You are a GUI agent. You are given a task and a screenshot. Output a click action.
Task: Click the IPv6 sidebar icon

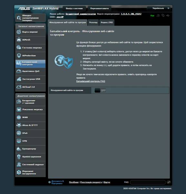pyautogui.click(x=19, y=133)
